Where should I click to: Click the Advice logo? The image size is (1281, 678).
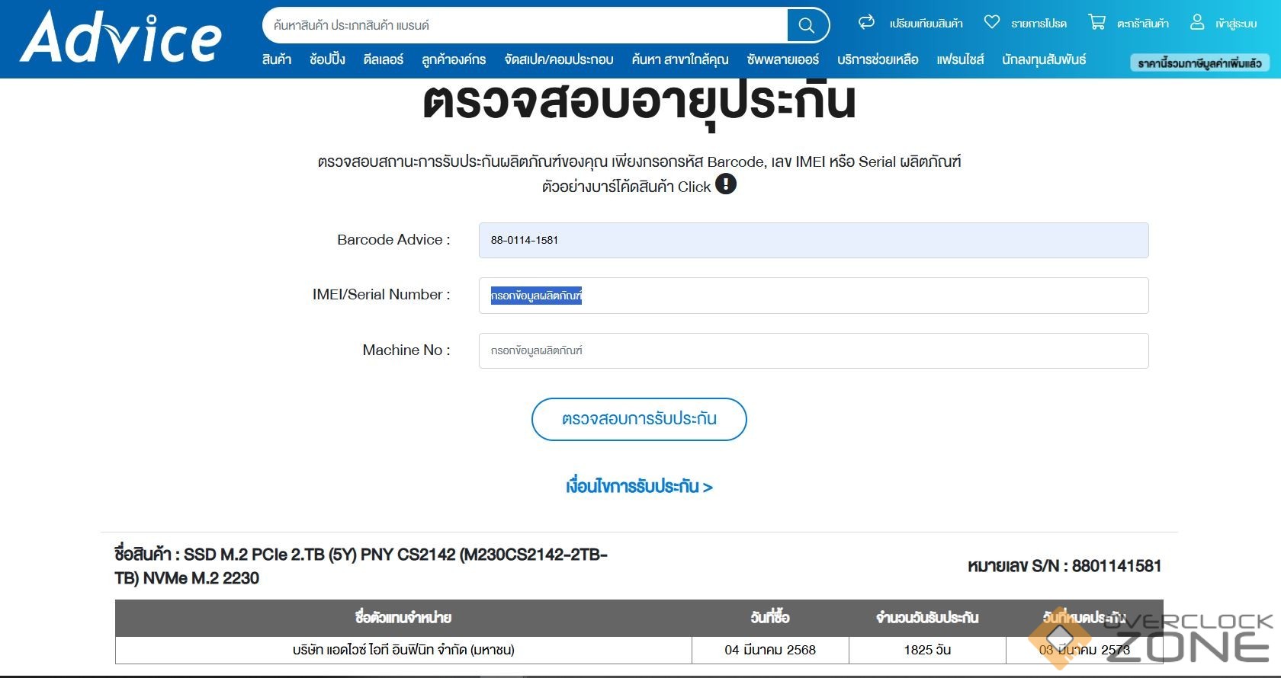tap(121, 36)
